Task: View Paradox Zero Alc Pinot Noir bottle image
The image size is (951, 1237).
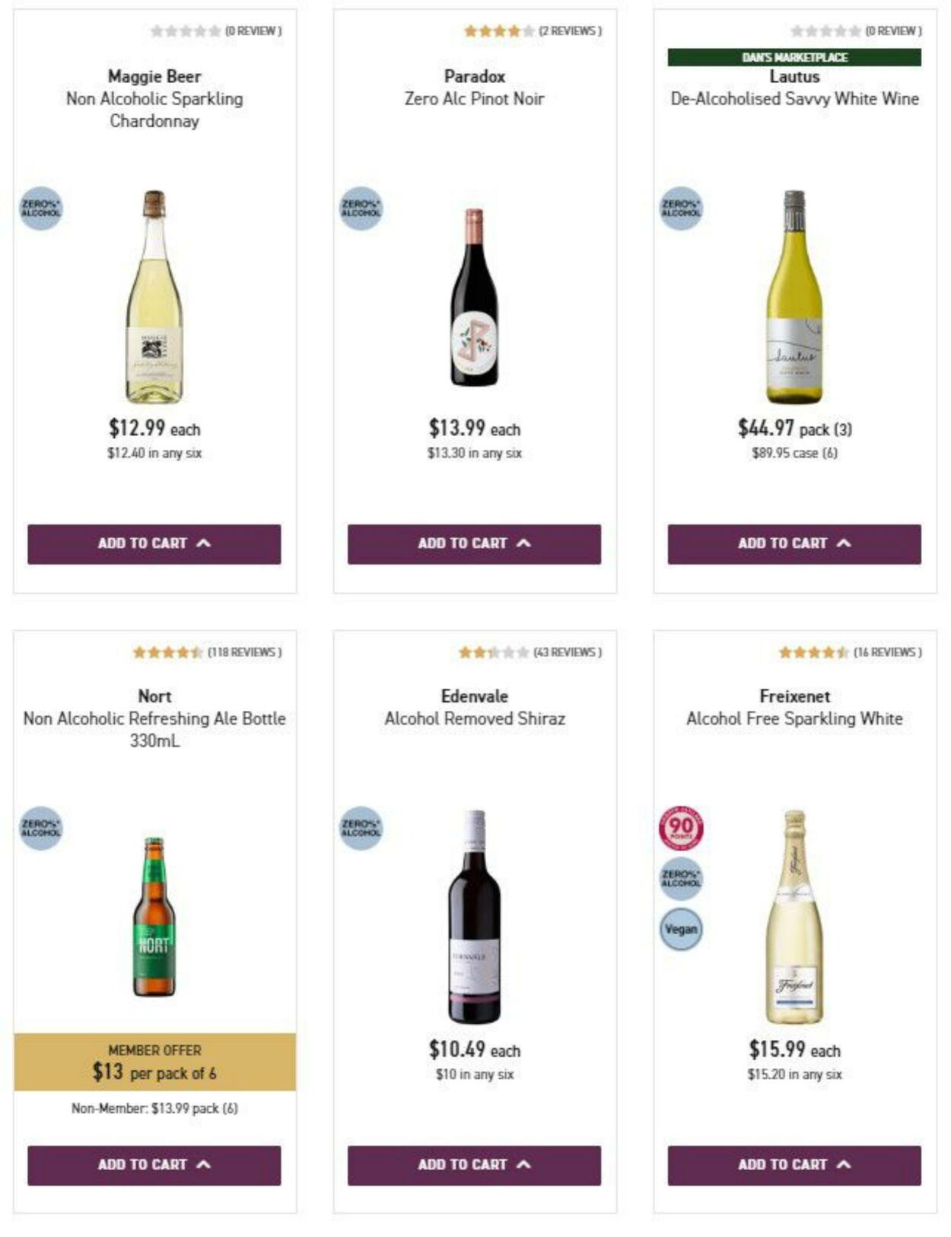Action: [x=474, y=297]
